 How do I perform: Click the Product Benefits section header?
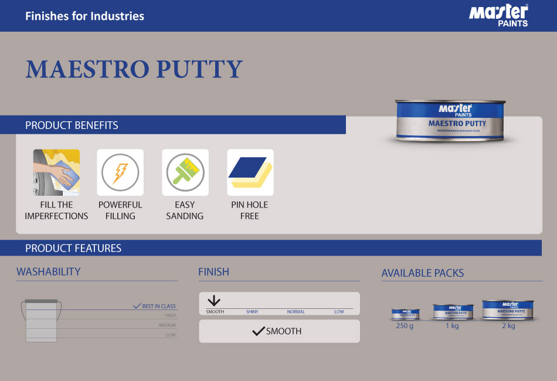tap(173, 125)
